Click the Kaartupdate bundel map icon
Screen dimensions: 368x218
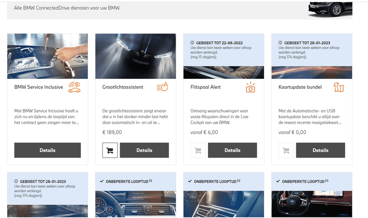339,87
